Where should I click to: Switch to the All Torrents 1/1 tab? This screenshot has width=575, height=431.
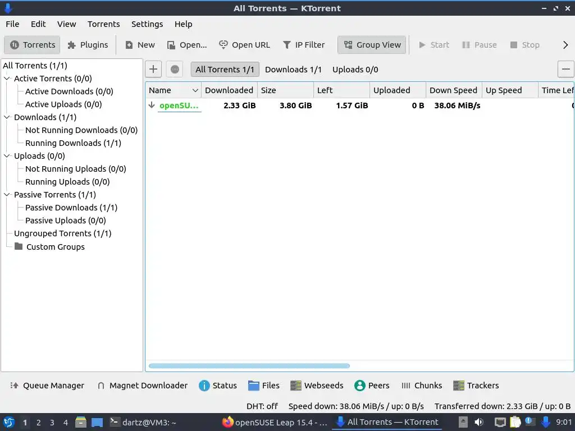(225, 69)
